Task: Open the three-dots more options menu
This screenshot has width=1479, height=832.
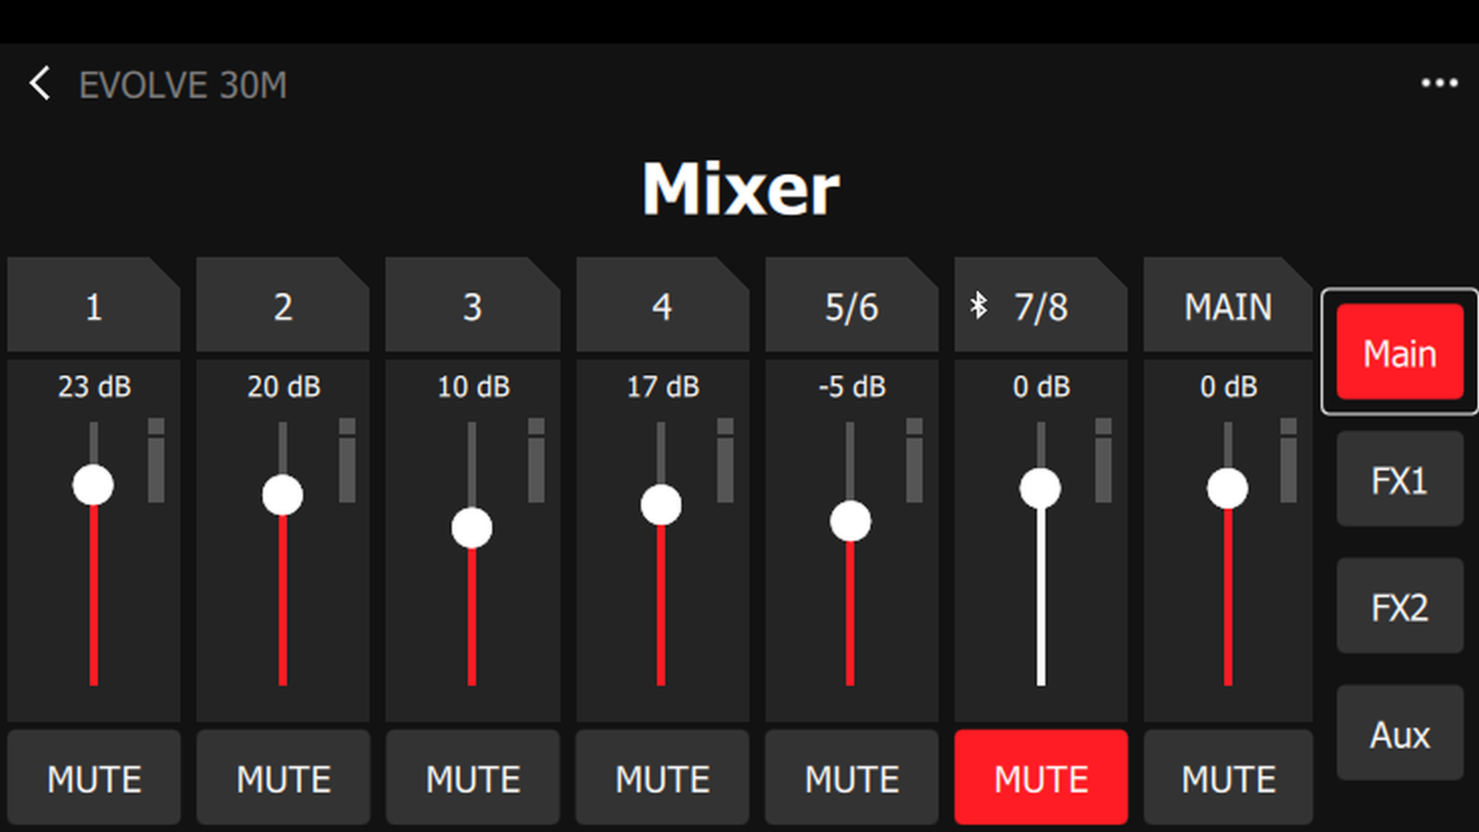Action: point(1439,83)
